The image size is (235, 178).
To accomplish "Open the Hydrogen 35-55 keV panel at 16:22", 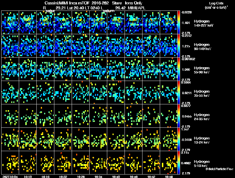I will click(63, 92).
